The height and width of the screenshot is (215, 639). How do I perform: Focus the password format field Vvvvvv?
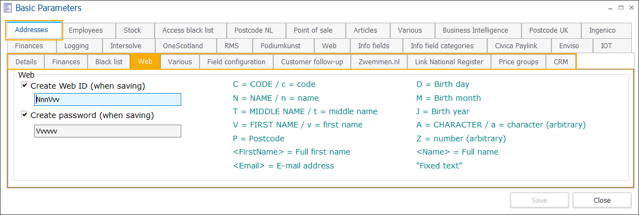pyautogui.click(x=108, y=131)
